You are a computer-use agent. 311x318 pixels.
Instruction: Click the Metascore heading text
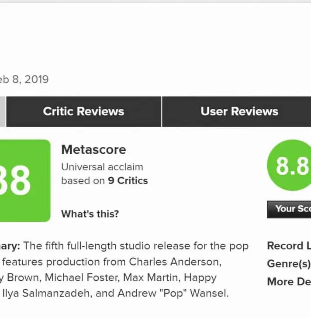point(93,150)
